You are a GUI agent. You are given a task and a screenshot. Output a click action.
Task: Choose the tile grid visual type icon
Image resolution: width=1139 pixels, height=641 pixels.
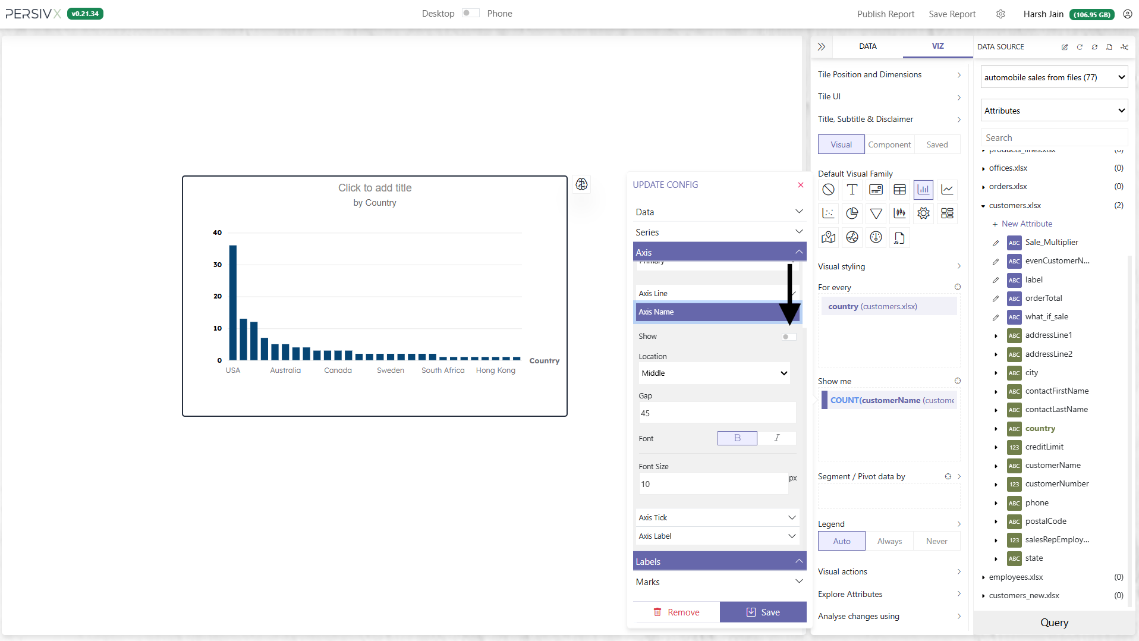947,213
